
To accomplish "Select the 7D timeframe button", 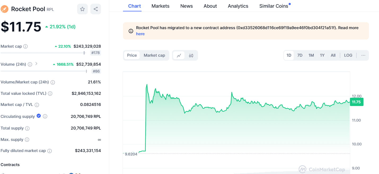I will 300,55.
